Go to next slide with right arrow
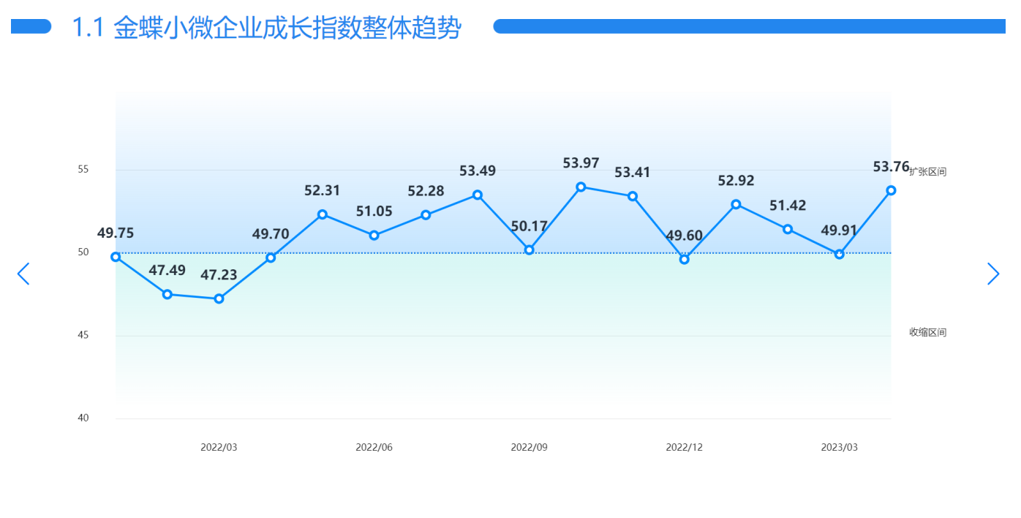The height and width of the screenshot is (518, 1021). 992,274
